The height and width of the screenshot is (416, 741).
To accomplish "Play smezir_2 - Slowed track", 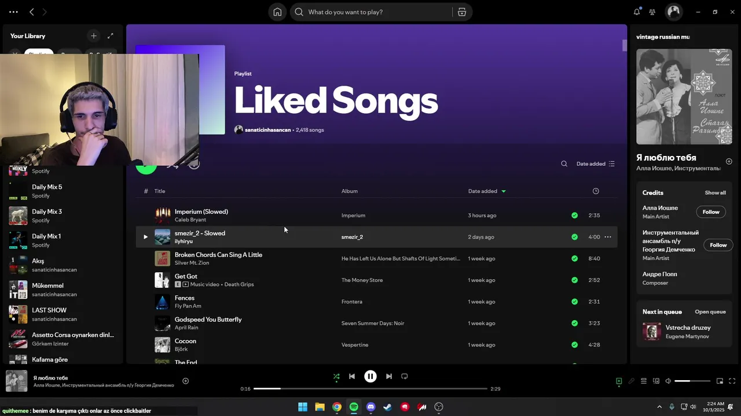I will [145, 237].
